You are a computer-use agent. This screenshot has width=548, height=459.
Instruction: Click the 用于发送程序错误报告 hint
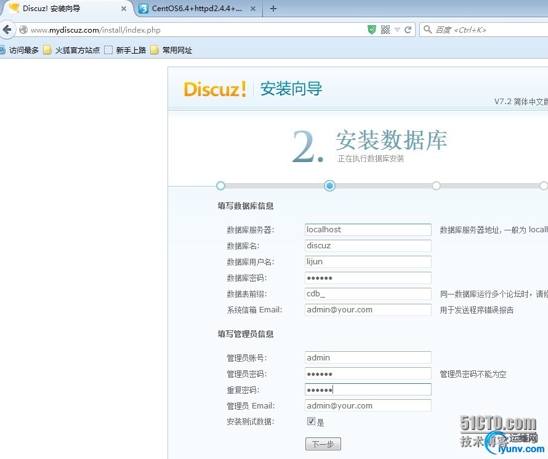pos(477,310)
